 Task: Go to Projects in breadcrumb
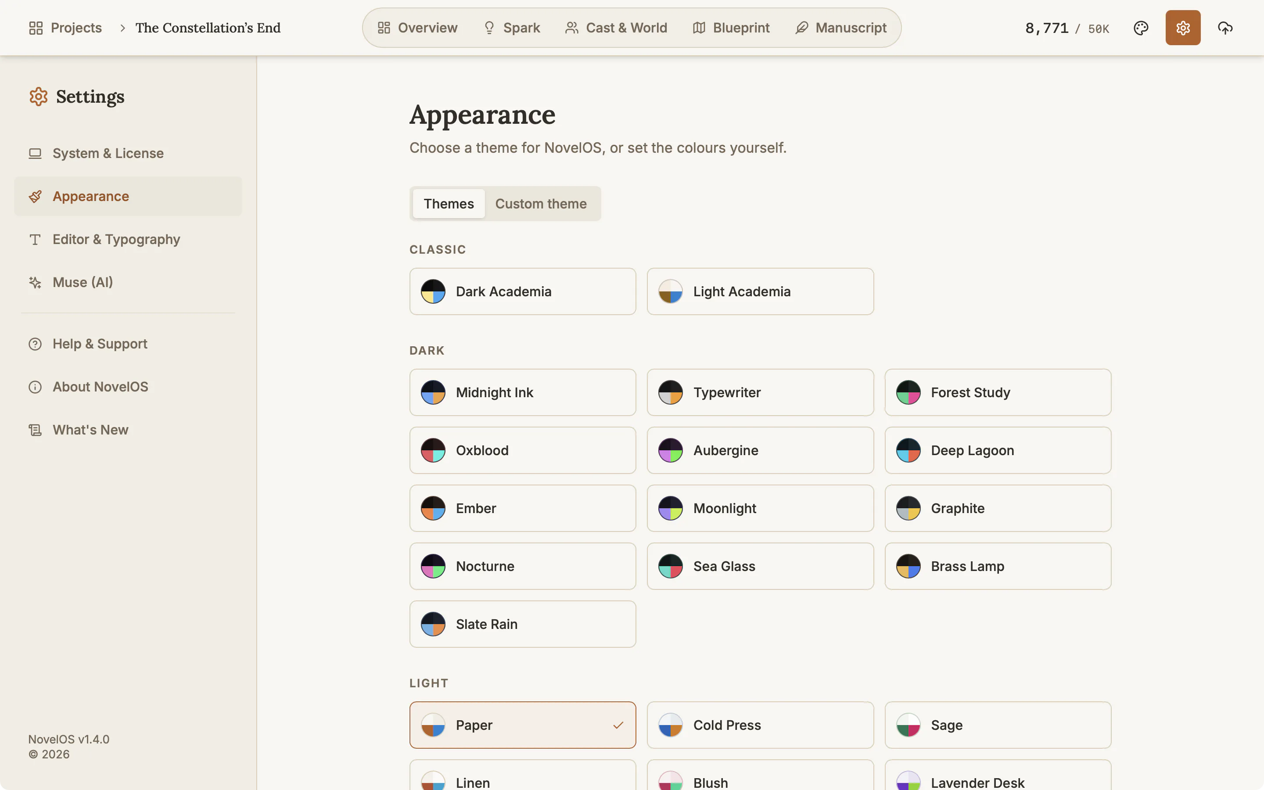(65, 28)
